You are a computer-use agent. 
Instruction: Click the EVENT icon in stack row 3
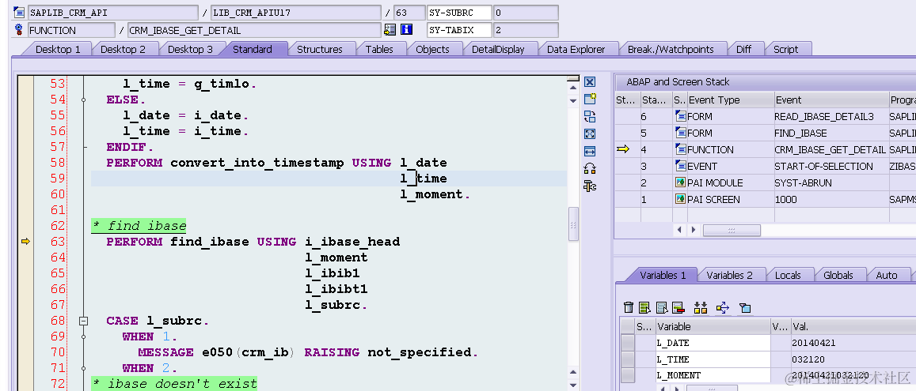tap(681, 166)
